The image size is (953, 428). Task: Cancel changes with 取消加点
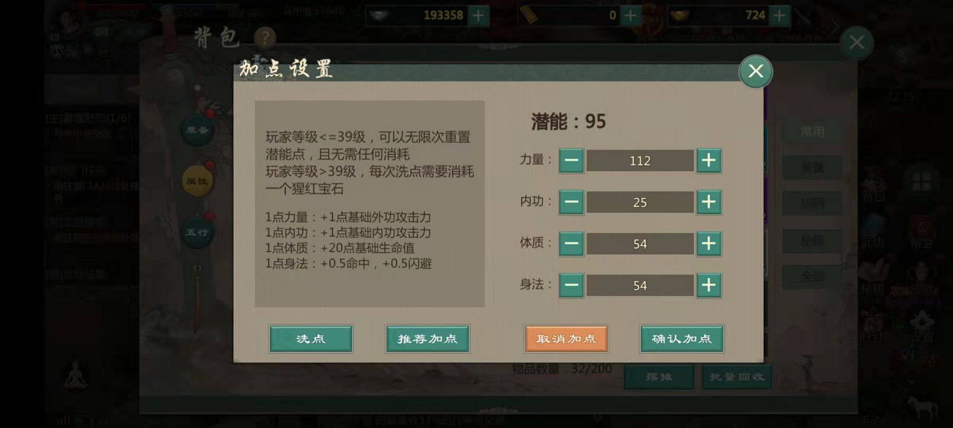pyautogui.click(x=566, y=339)
